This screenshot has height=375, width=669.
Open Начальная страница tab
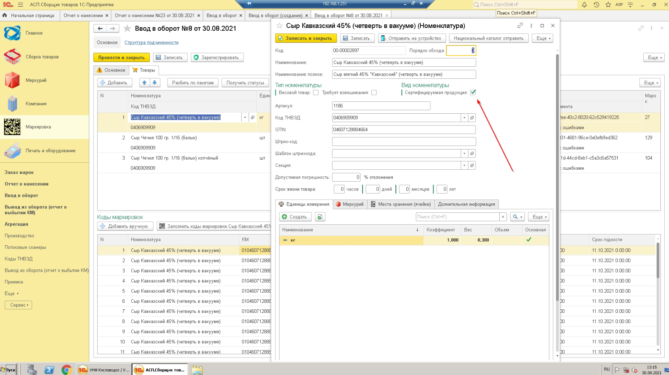point(30,16)
